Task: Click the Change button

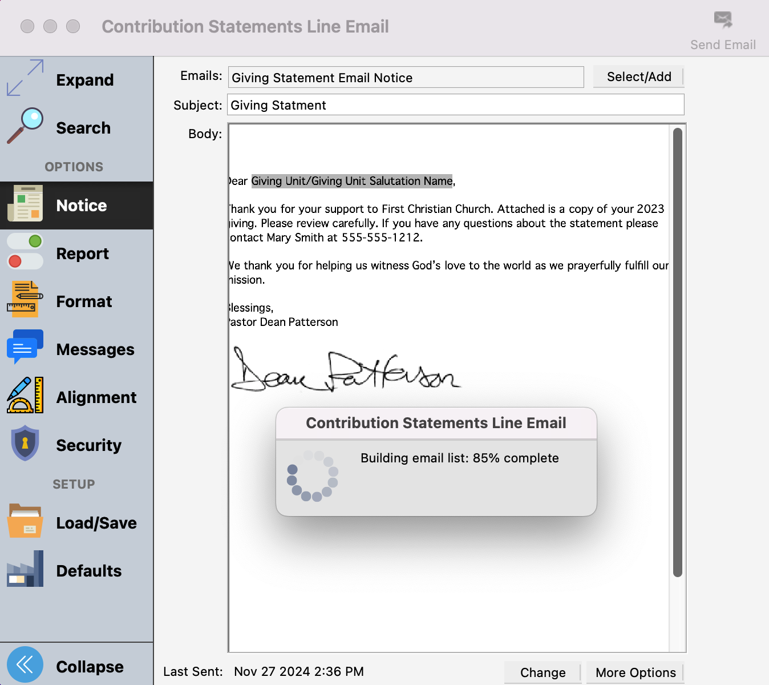Action: click(543, 672)
